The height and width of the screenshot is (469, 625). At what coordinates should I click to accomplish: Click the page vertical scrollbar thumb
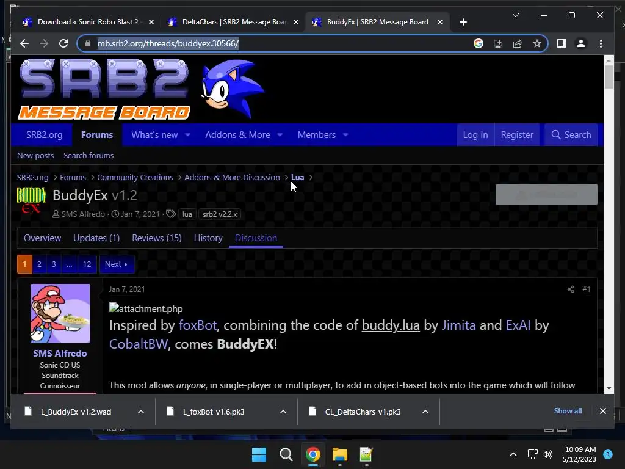[x=609, y=76]
